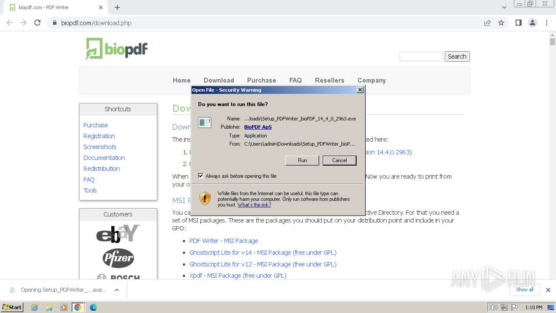Open the Home menu item

pyautogui.click(x=182, y=80)
